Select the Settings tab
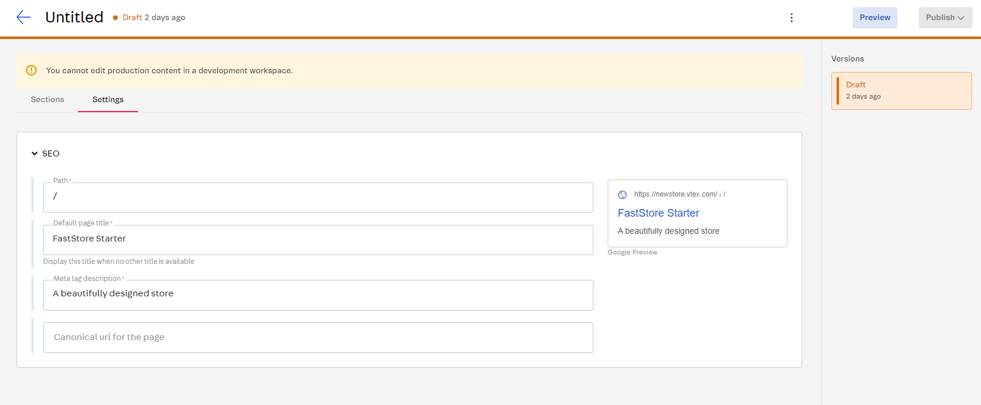The width and height of the screenshot is (981, 405). pyautogui.click(x=108, y=99)
